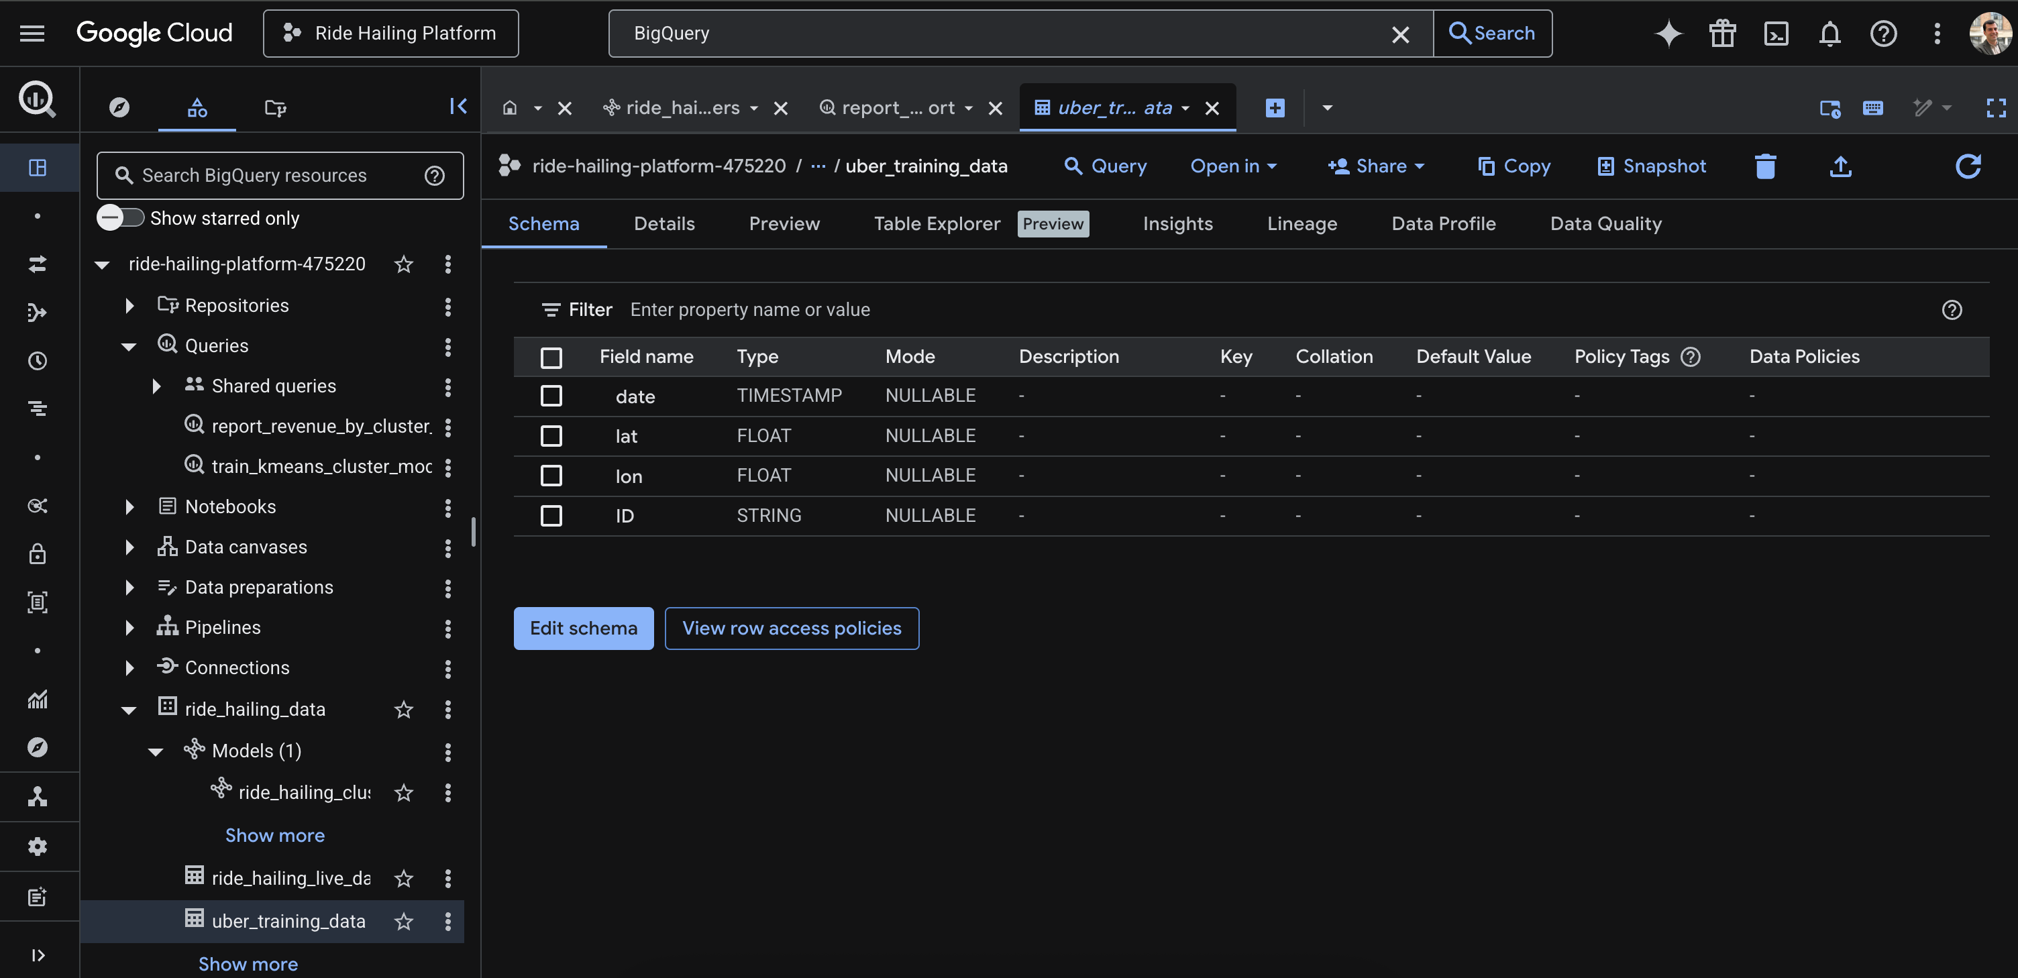
Task: Expand the Notebooks tree node
Action: click(130, 507)
